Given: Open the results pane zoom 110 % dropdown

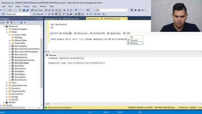Looking at the screenshot, I should (x=53, y=104).
